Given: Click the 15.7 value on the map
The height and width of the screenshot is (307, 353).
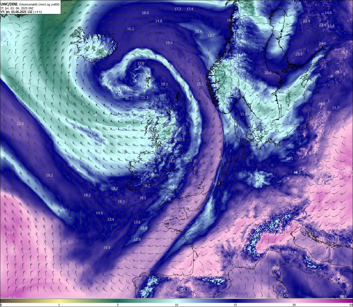Looking at the screenshot, I should [x=336, y=108].
